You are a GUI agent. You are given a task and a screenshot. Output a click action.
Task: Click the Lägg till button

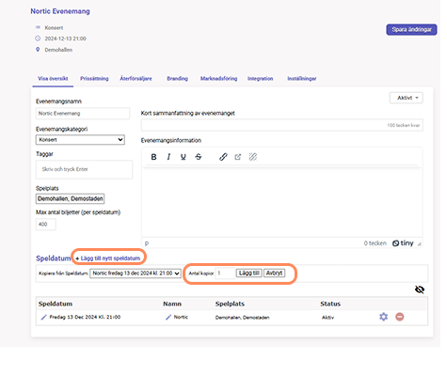tap(249, 273)
